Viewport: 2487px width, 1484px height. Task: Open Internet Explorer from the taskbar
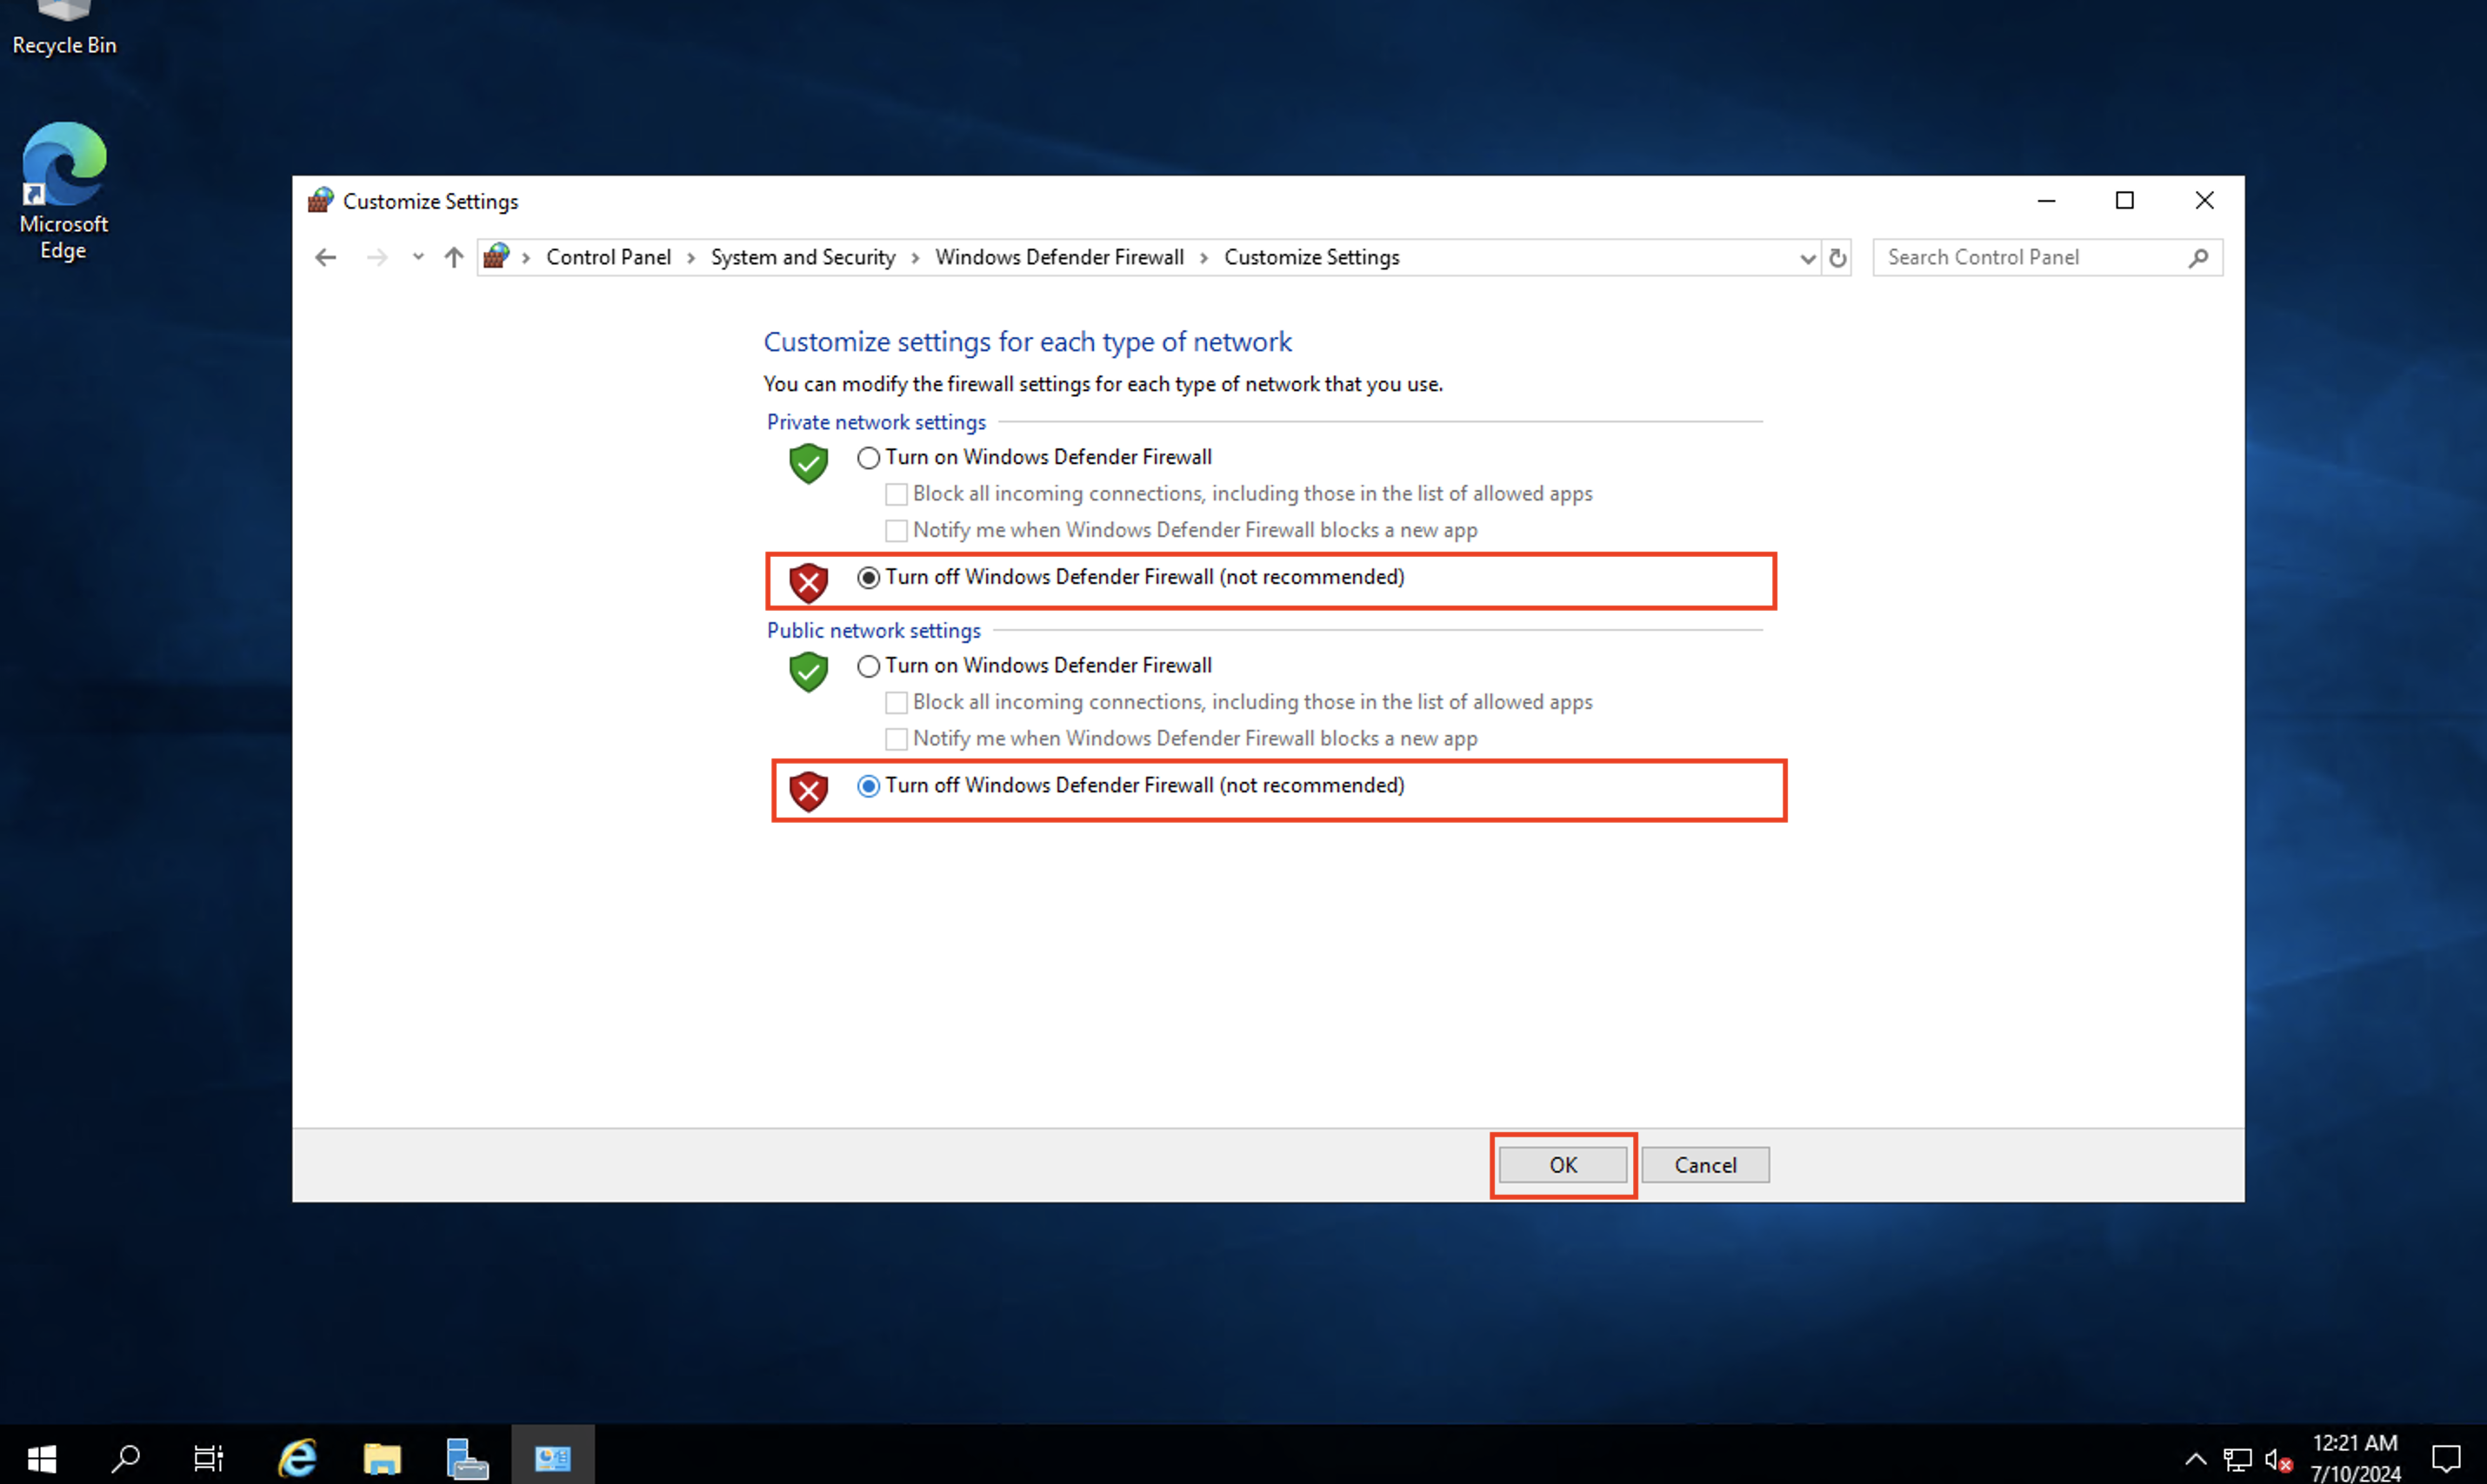(297, 1458)
